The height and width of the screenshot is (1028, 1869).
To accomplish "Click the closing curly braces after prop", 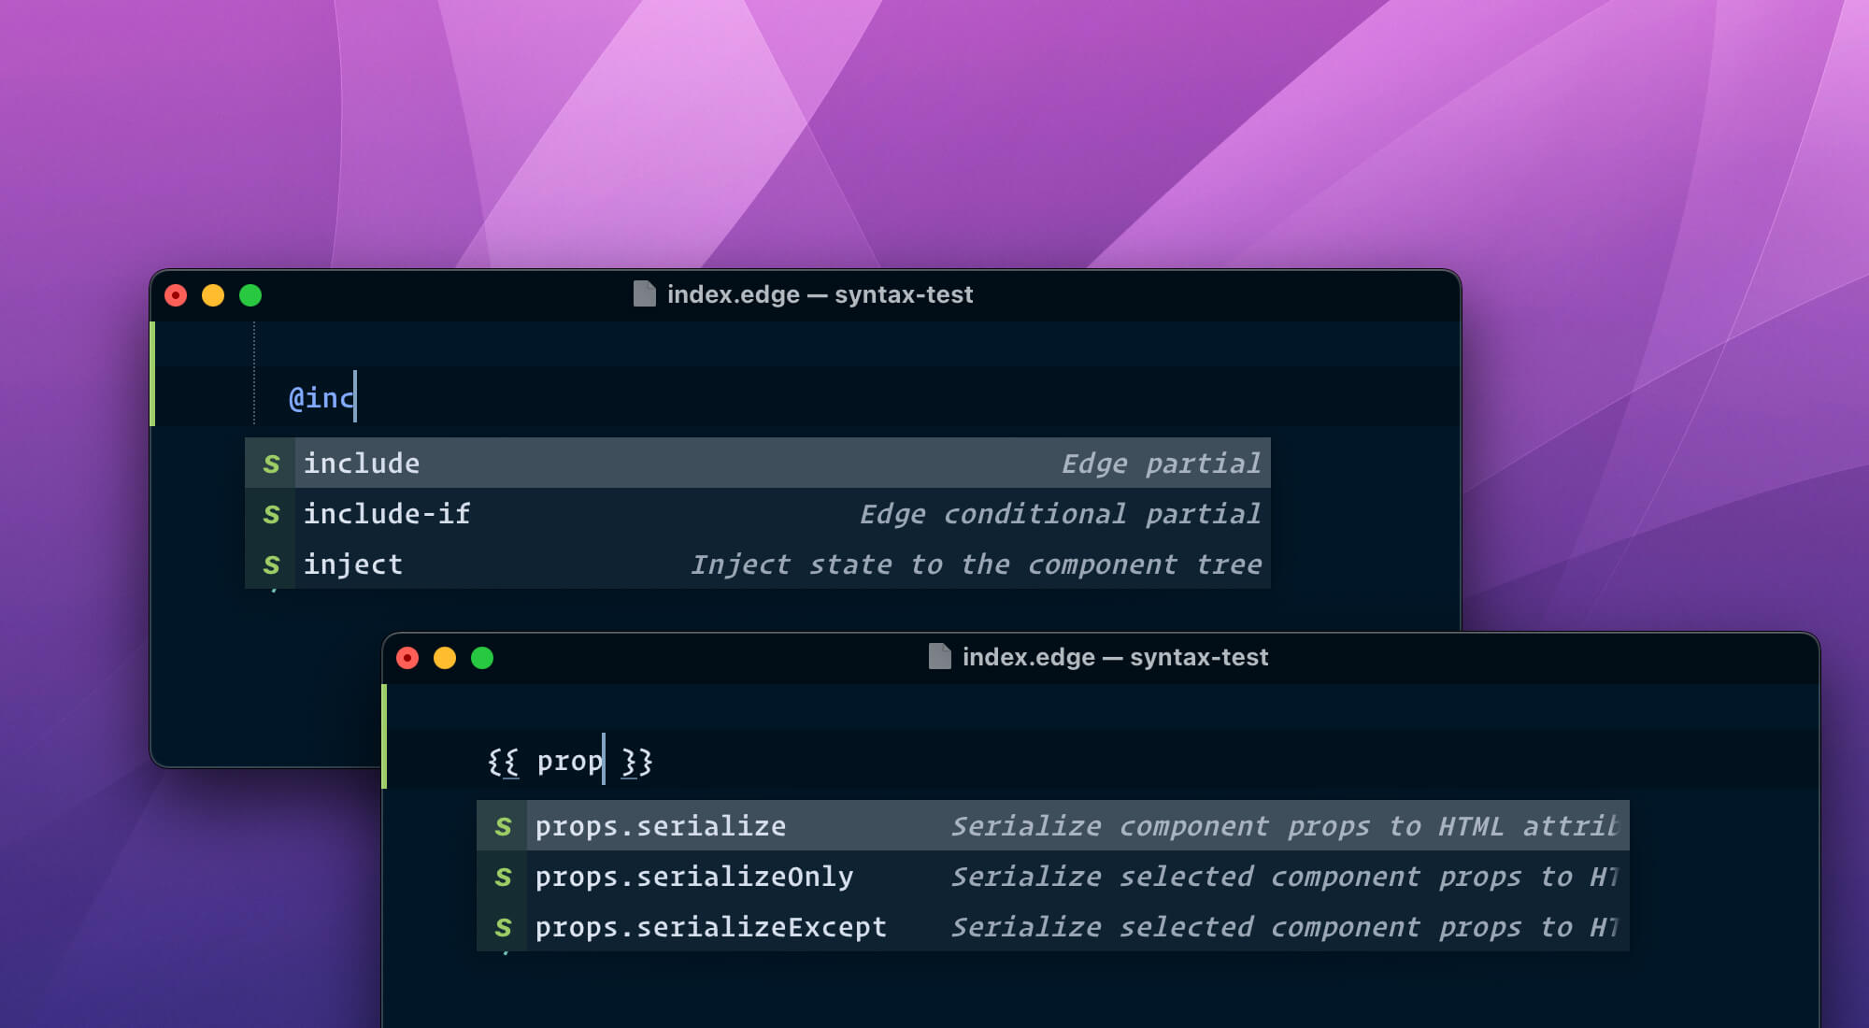I will 636,762.
